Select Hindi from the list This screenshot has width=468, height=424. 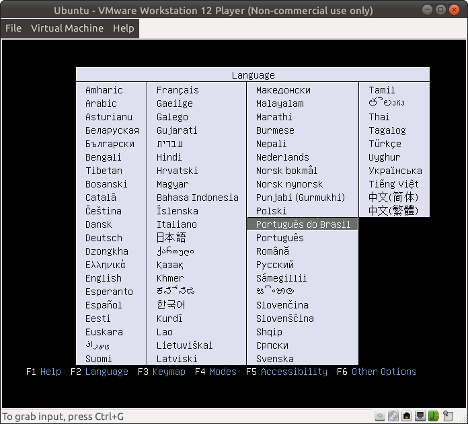coord(169,157)
